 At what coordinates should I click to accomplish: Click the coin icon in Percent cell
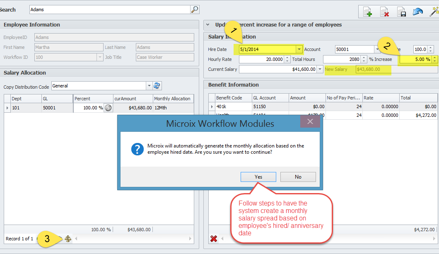point(108,108)
